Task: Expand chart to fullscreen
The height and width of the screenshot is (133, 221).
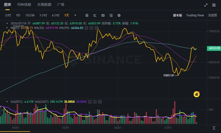Action: pyautogui.click(x=206, y=5)
